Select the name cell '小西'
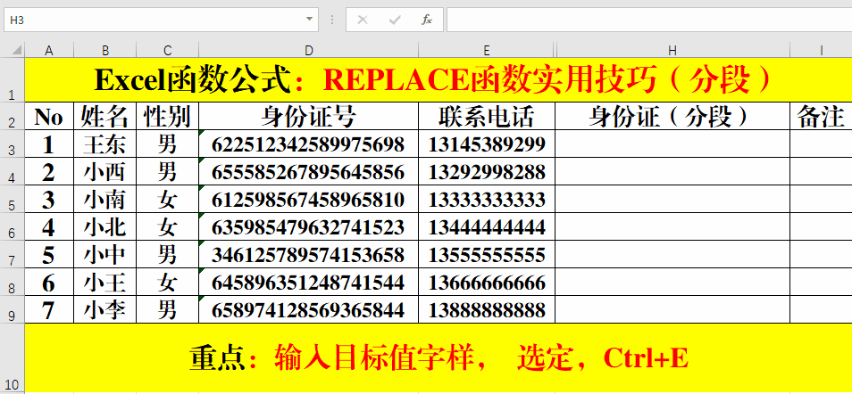Viewport: 852px width, 394px height. click(104, 171)
